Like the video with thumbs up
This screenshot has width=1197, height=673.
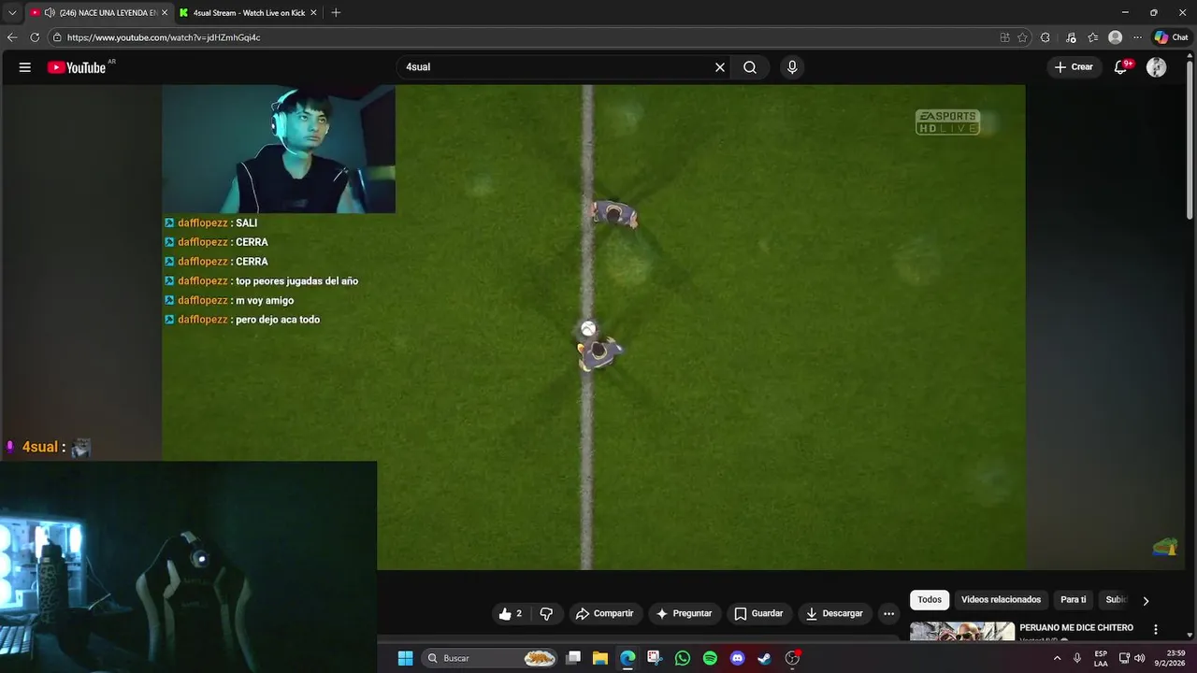511,614
